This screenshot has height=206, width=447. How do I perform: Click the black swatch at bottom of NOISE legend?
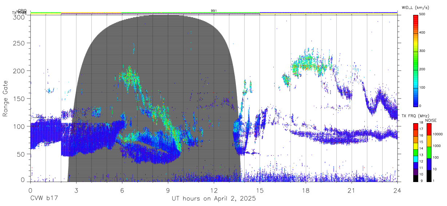coord(428,175)
